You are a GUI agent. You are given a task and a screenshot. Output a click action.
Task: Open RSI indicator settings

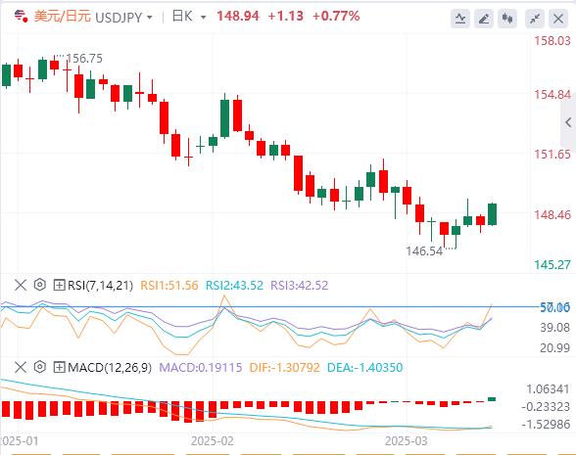pos(39,285)
